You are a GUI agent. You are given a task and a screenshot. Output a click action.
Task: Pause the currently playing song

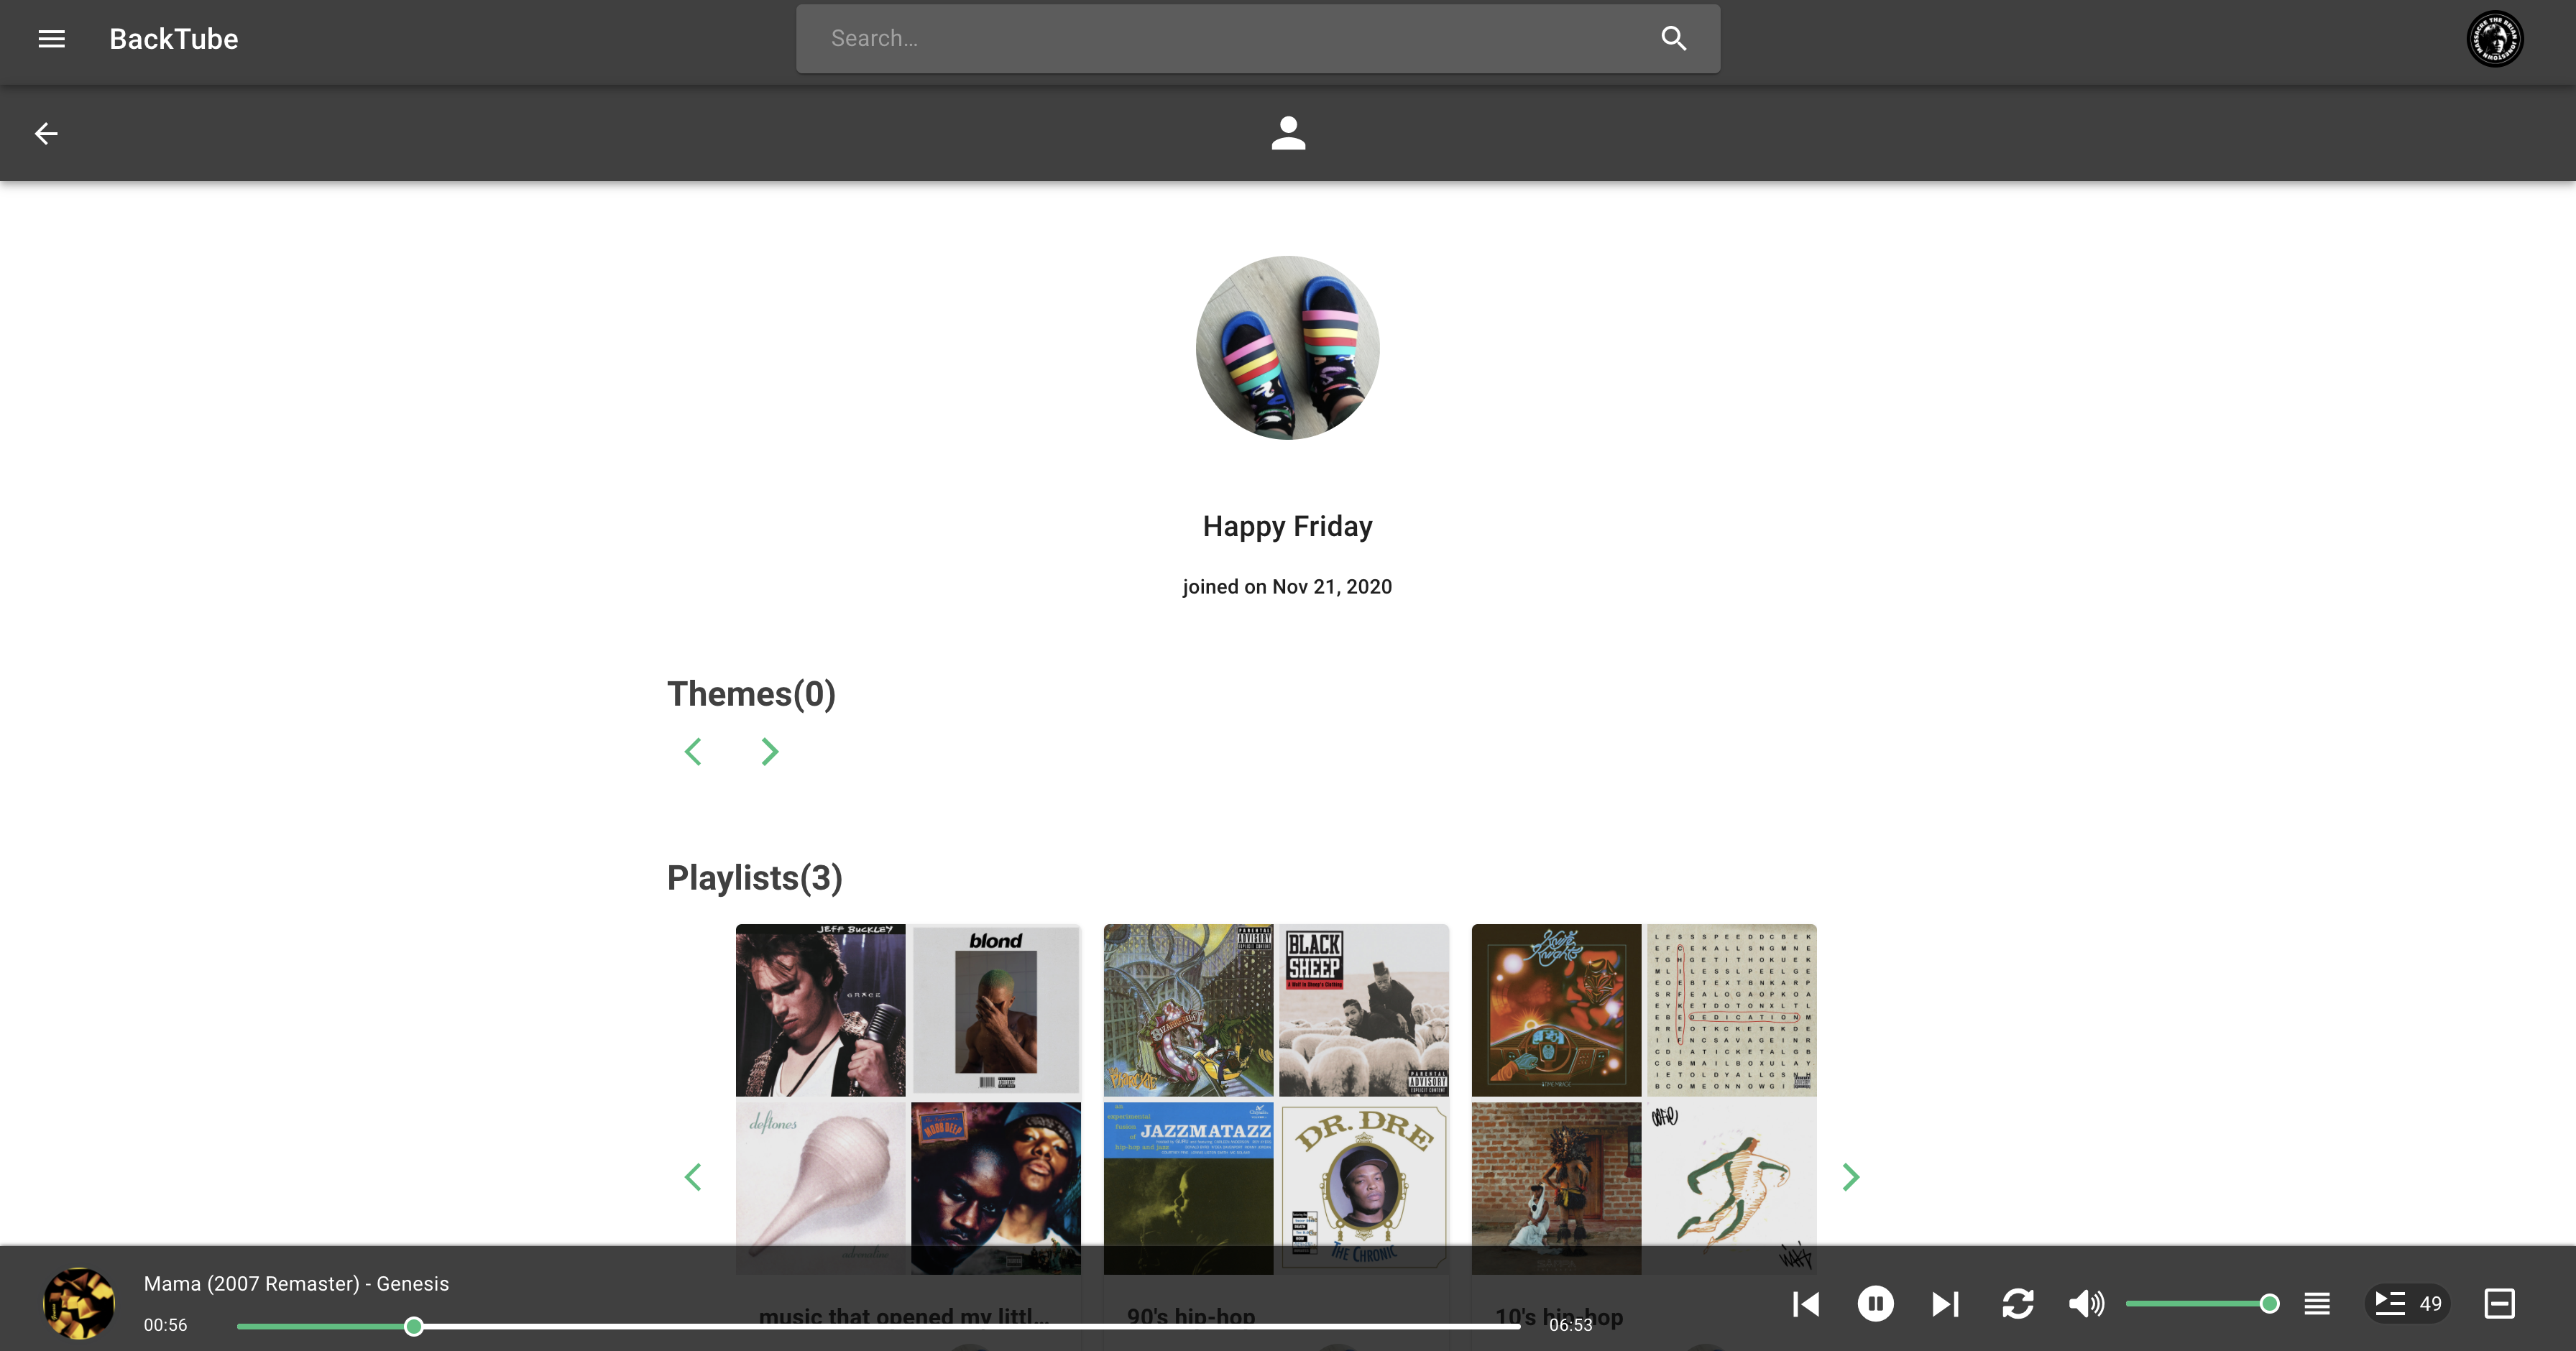pos(1875,1303)
